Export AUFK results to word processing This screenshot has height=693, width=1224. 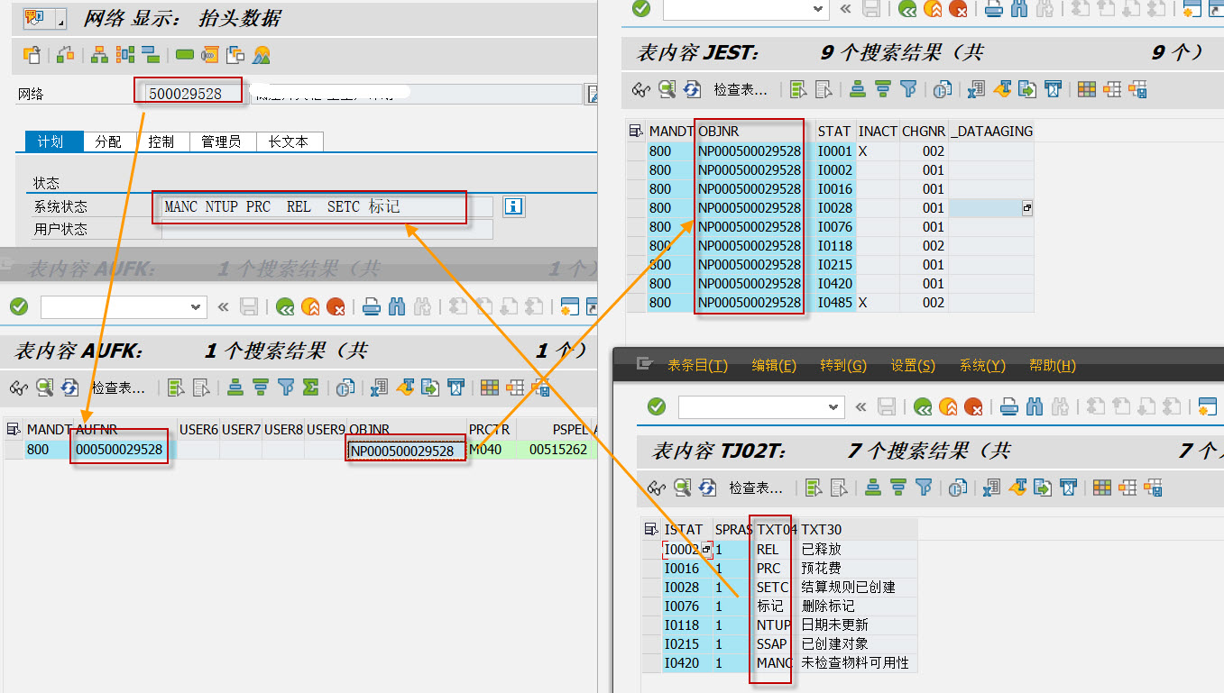(x=403, y=388)
